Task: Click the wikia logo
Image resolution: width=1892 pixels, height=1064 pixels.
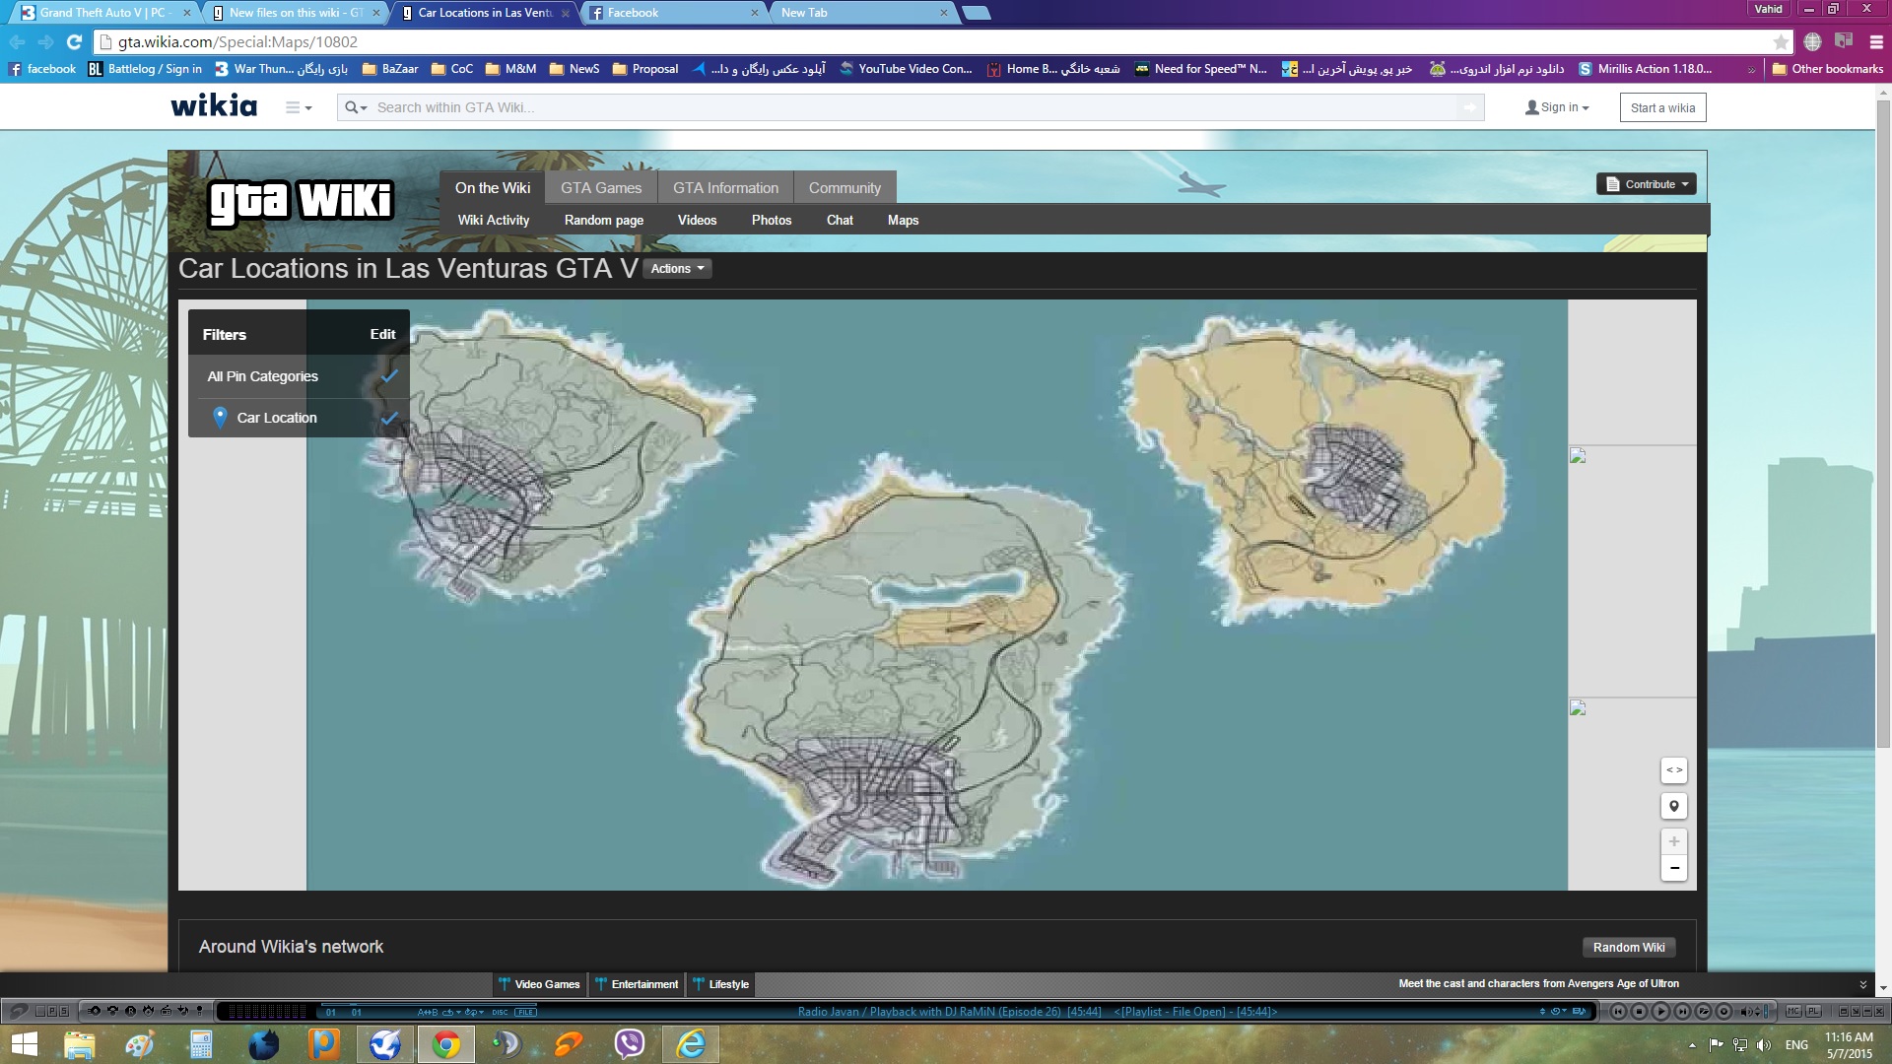Action: click(214, 106)
